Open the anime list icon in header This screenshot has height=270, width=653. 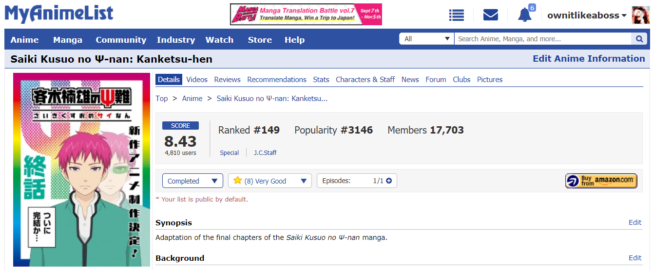(457, 15)
